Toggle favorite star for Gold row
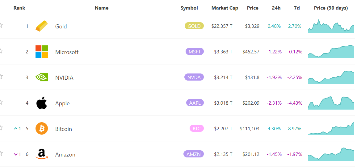Viewport: 357px width, 167px height. click(1, 25)
